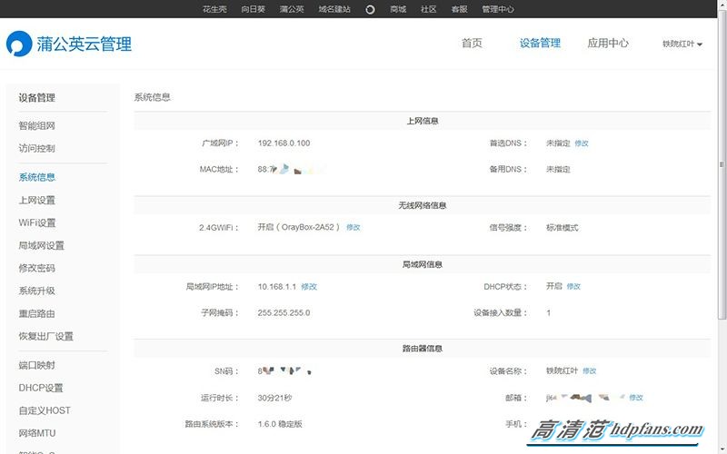The width and height of the screenshot is (727, 454).
Task: Click the 蒲公英云管理 logo
Action: (x=69, y=44)
